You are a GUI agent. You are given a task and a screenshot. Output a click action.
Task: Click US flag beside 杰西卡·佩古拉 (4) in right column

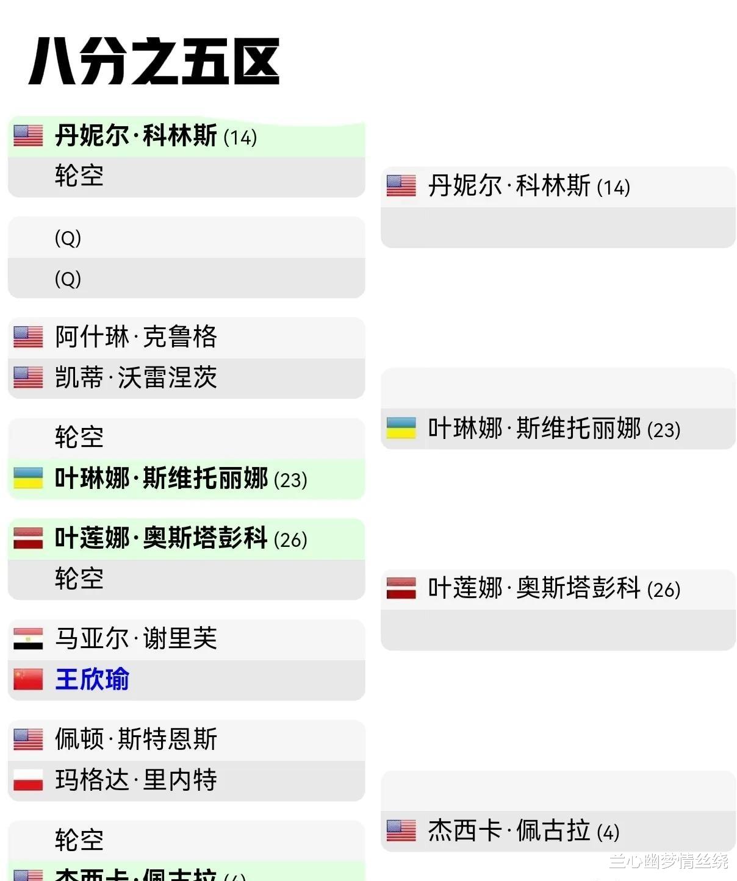pos(401,830)
